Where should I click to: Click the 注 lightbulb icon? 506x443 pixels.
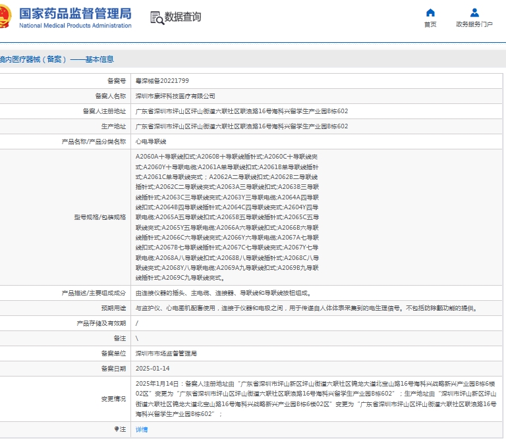[x=117, y=429]
